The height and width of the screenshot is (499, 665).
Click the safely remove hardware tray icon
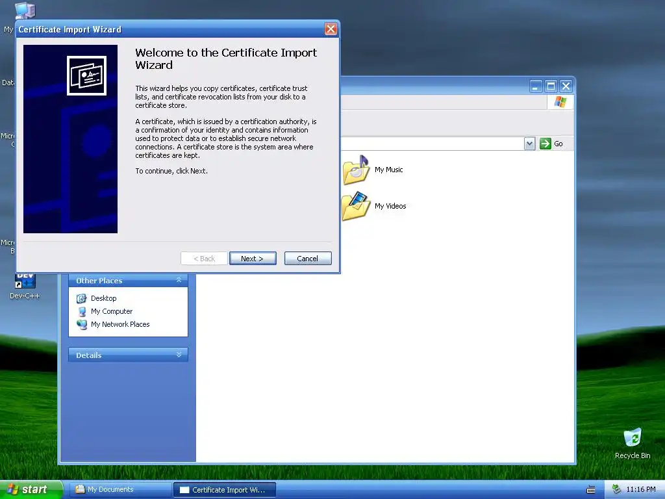pos(616,490)
